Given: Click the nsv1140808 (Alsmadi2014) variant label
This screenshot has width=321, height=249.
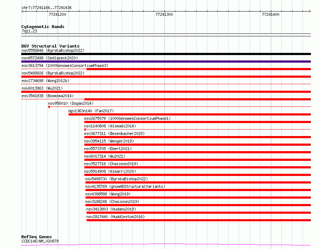Looking at the screenshot, I should coord(110,126).
